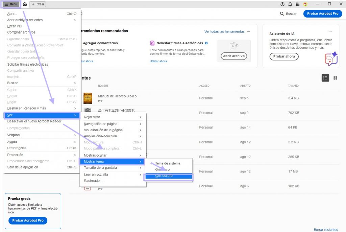The height and width of the screenshot is (232, 346).
Task: Switch to grid view icon
Action: (x=335, y=78)
